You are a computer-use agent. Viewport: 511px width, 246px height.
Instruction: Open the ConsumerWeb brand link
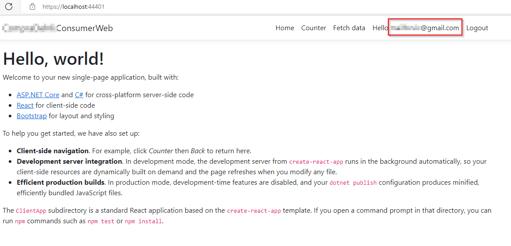click(x=58, y=28)
